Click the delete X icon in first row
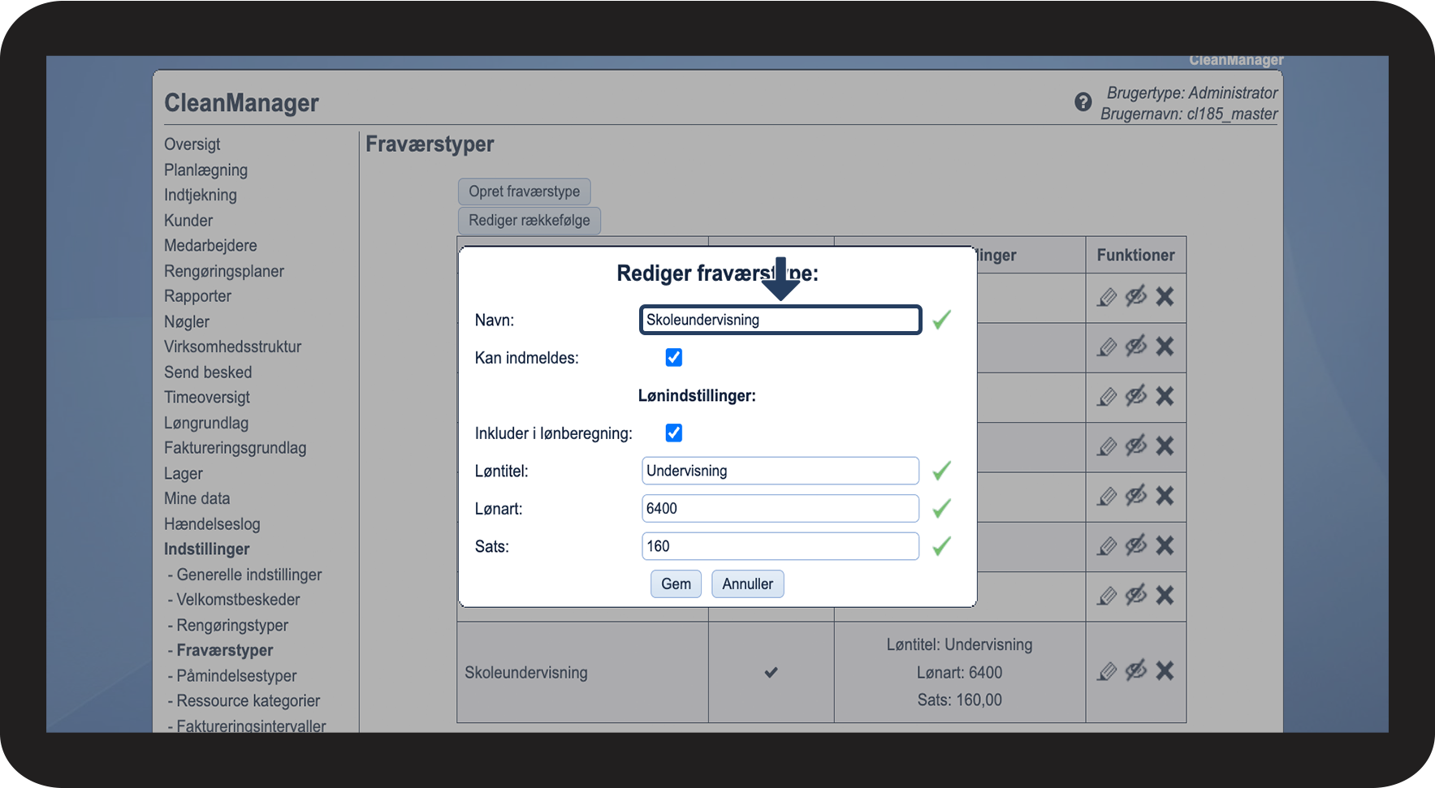 pyautogui.click(x=1165, y=297)
